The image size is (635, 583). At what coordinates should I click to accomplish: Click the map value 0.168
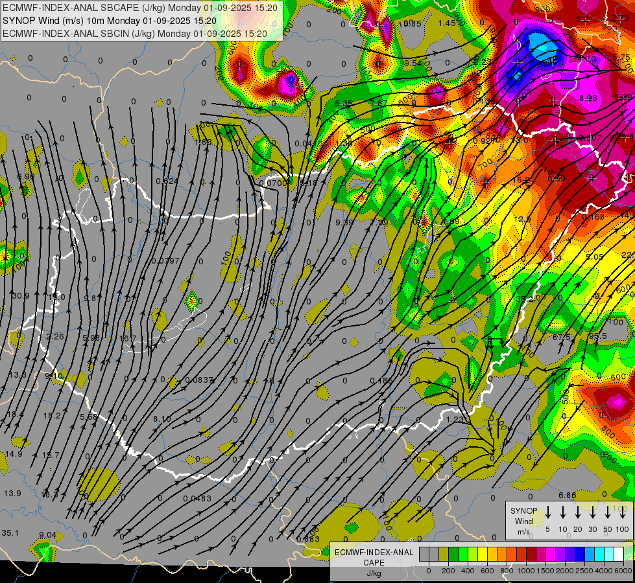pyautogui.click(x=593, y=217)
